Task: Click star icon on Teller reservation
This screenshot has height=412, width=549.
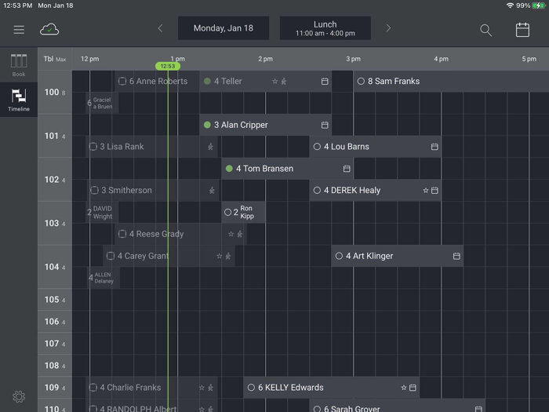Action: coord(274,82)
